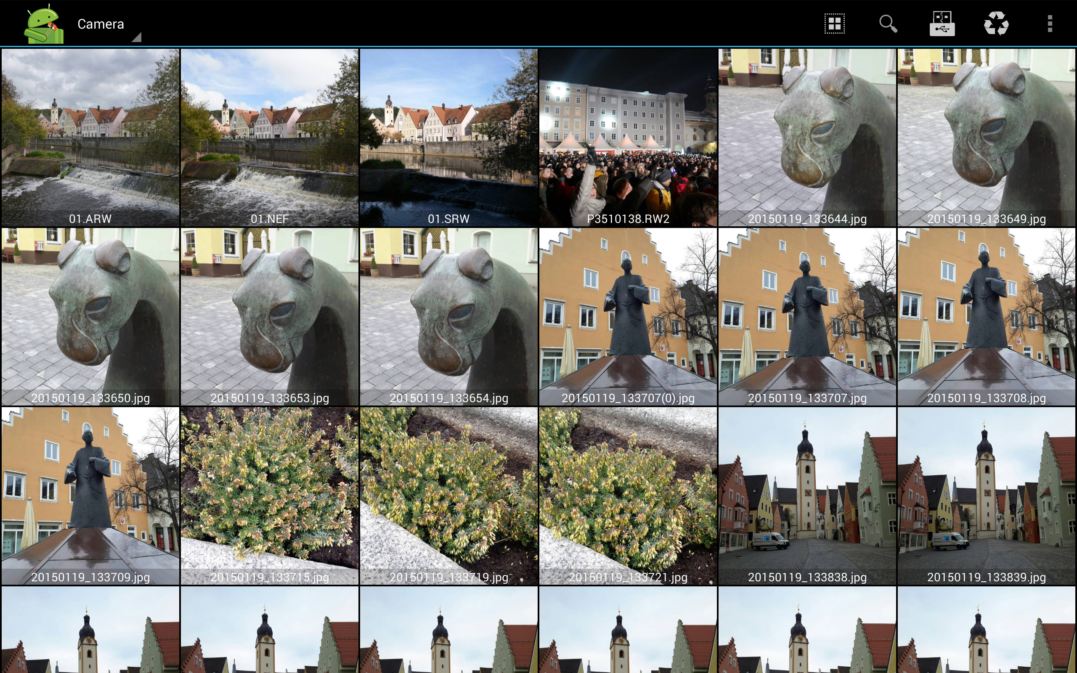Open the 01.NEF thumbnail
This screenshot has width=1077, height=673.
coord(270,138)
